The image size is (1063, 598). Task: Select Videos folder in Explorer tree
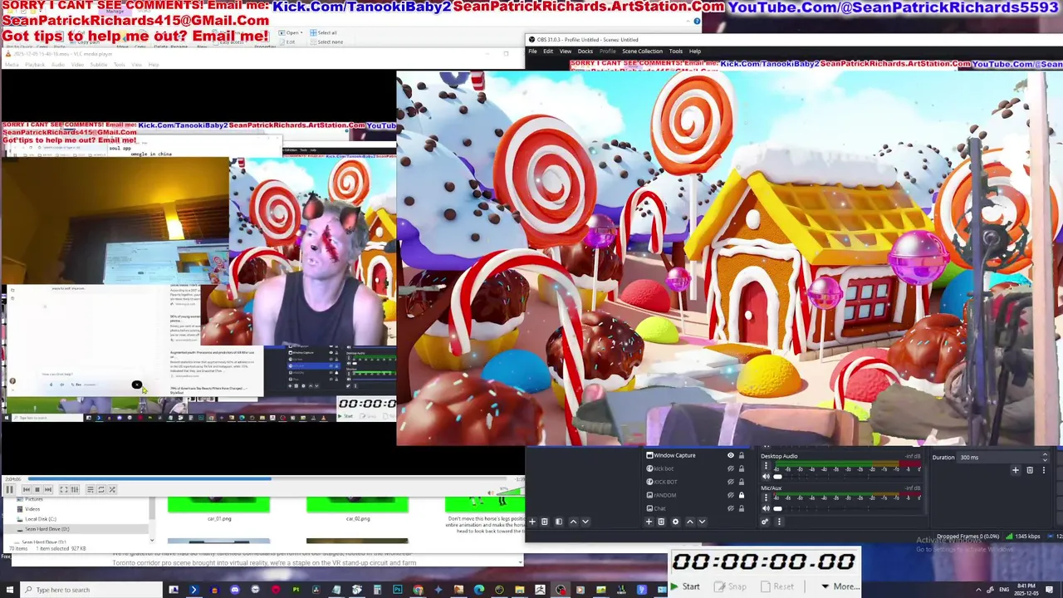pyautogui.click(x=32, y=509)
